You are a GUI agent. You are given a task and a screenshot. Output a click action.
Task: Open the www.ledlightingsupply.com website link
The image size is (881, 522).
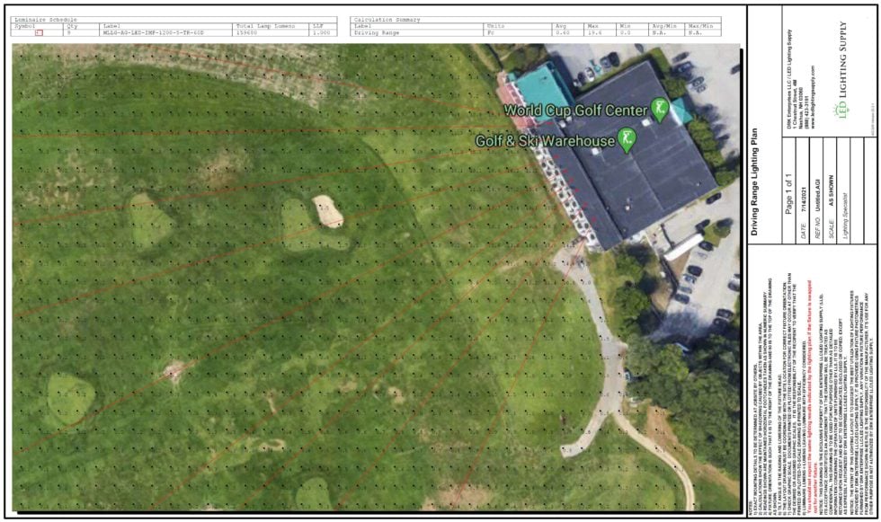(812, 95)
